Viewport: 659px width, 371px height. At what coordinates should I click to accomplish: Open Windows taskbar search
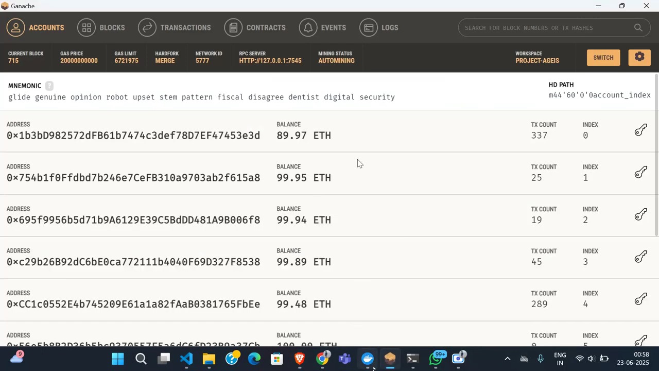coord(141,359)
